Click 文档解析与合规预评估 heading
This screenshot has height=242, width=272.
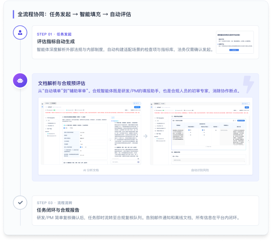tap(61, 83)
